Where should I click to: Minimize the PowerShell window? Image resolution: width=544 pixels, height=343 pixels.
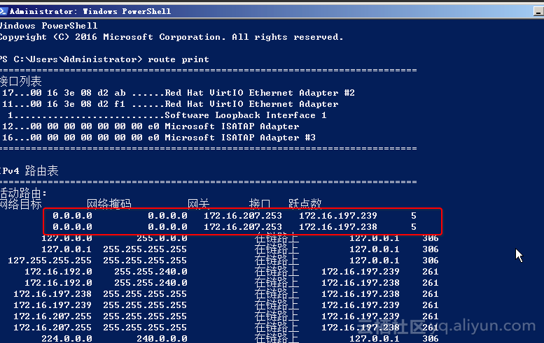click(538, 11)
